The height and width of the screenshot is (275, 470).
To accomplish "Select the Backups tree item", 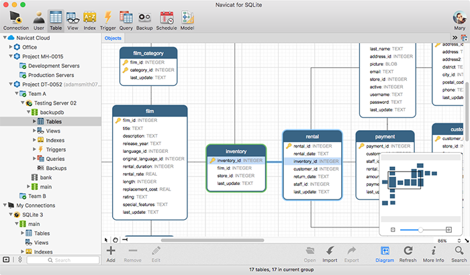I will click(x=56, y=168).
